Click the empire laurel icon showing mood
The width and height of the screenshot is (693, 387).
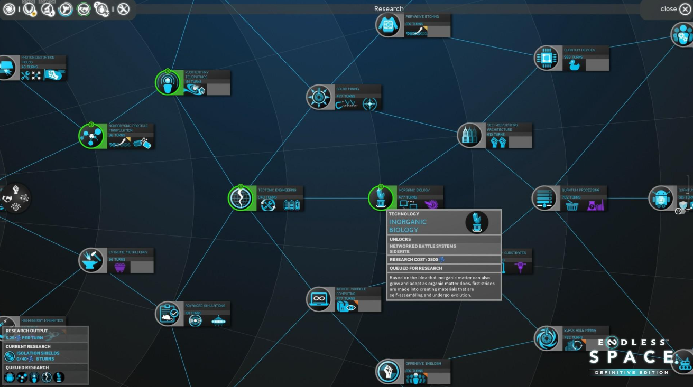coord(29,9)
